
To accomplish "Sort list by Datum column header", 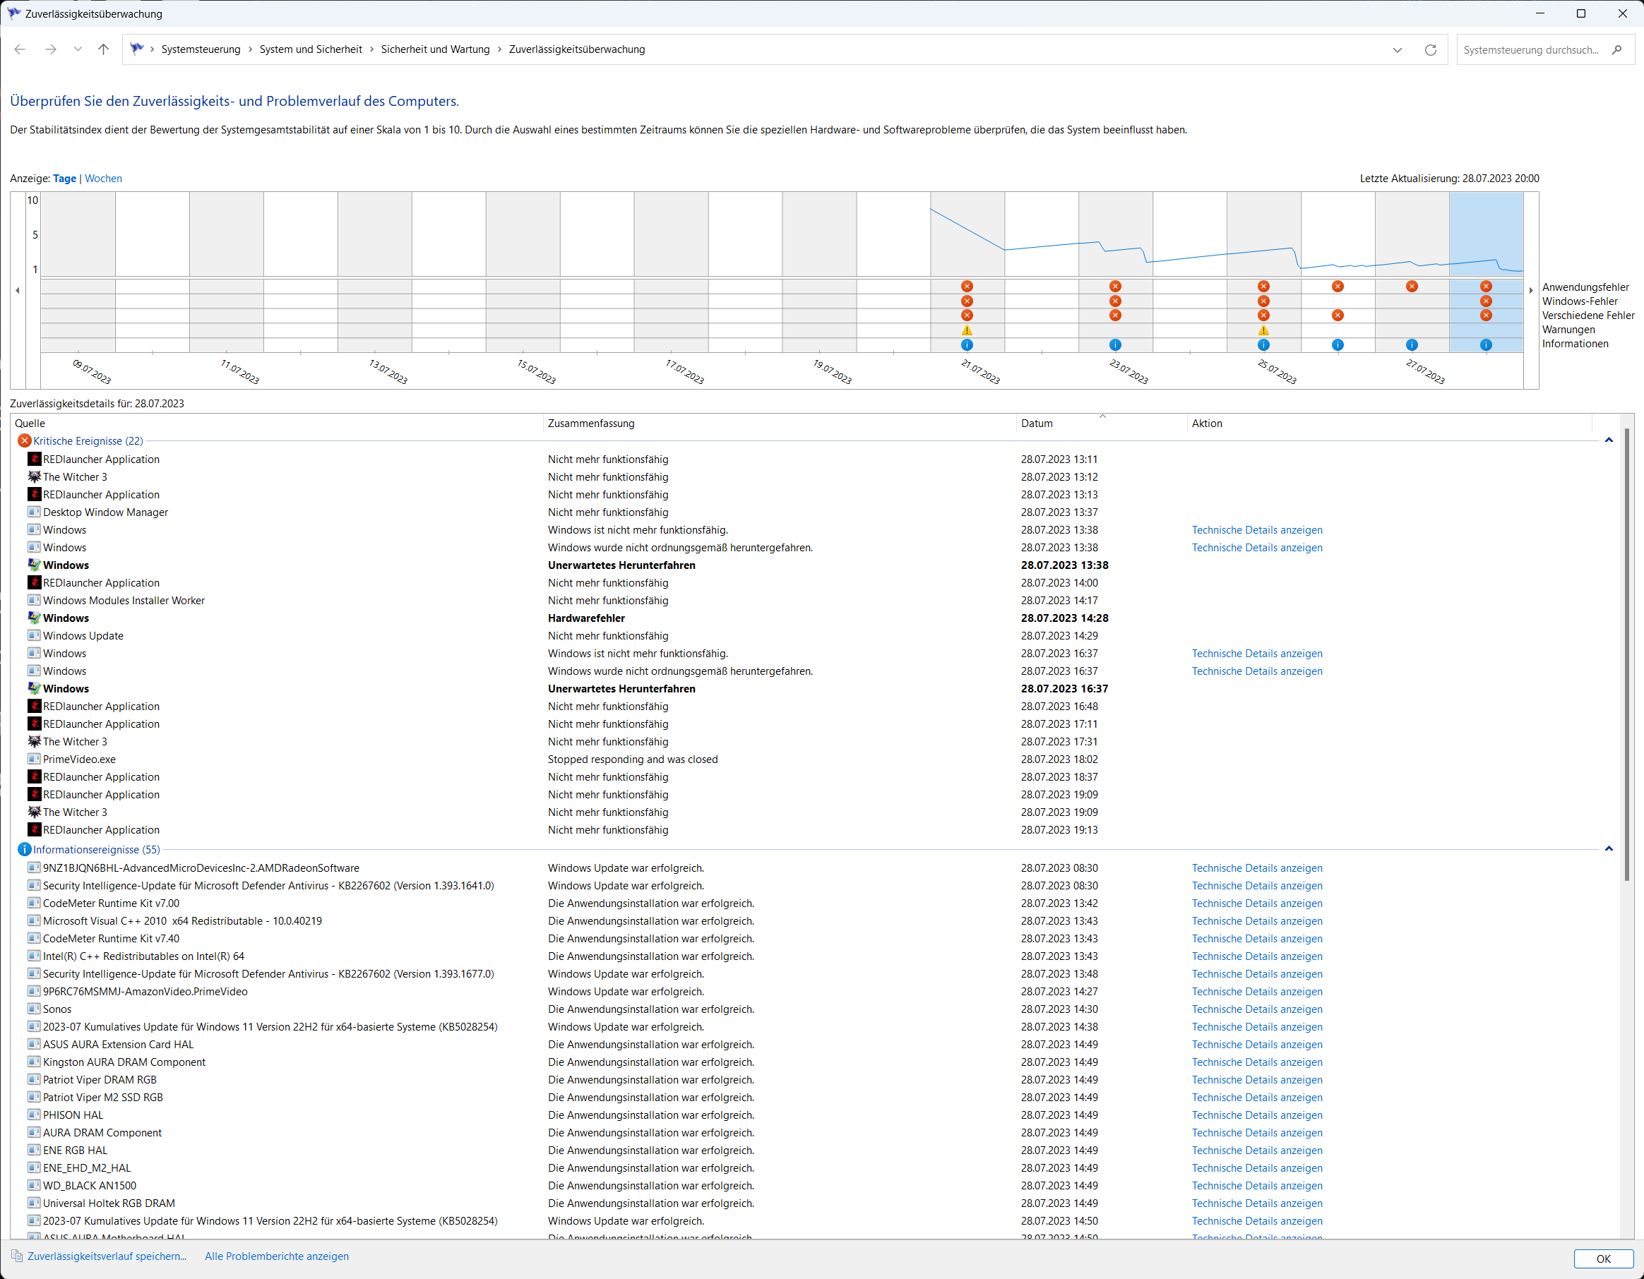I will point(1036,424).
